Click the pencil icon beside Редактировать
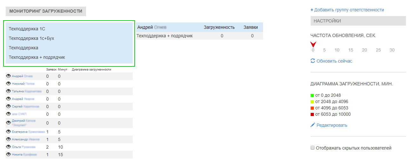The width and height of the screenshot is (412, 159). pos(313,125)
